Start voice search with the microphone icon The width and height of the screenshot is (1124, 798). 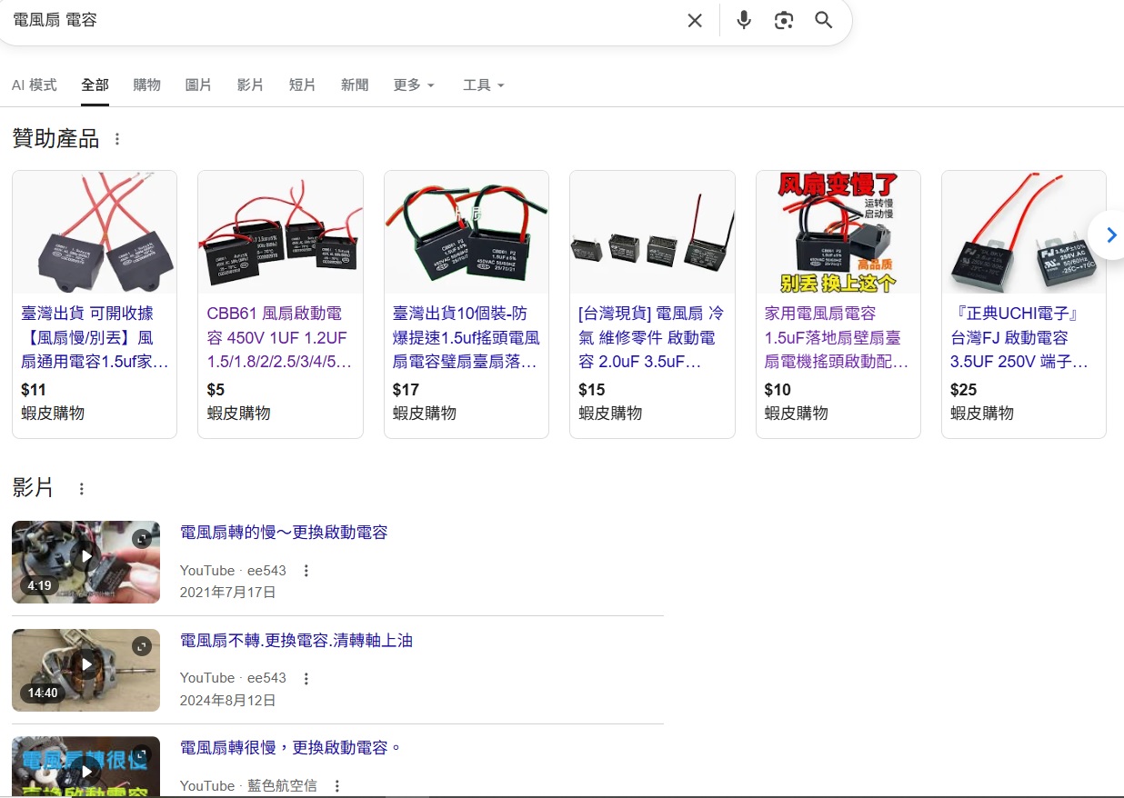tap(744, 20)
